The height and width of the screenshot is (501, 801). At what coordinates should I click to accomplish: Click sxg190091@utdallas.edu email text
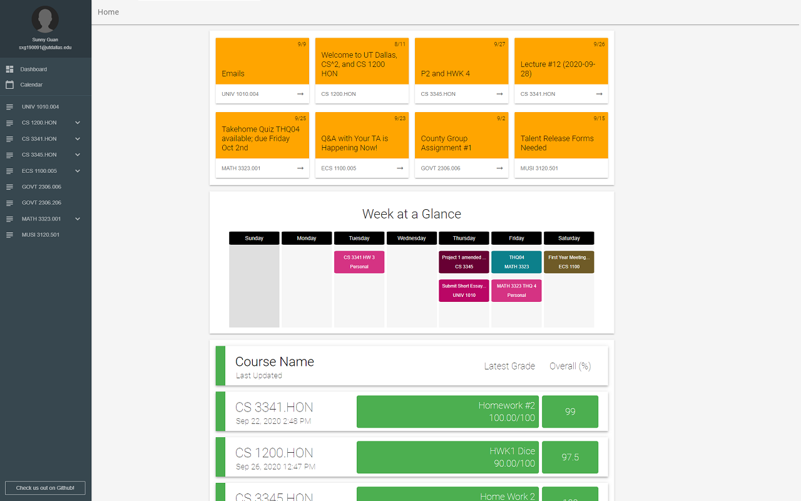tap(45, 48)
